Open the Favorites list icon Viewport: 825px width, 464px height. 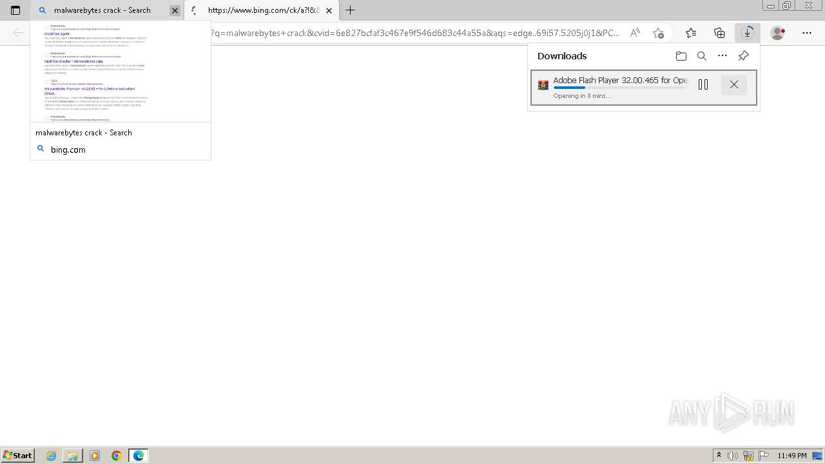pyautogui.click(x=691, y=33)
